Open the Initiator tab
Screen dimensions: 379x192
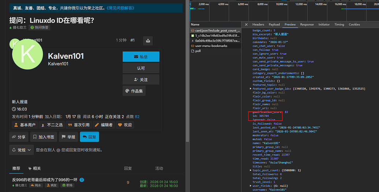tap(324, 24)
